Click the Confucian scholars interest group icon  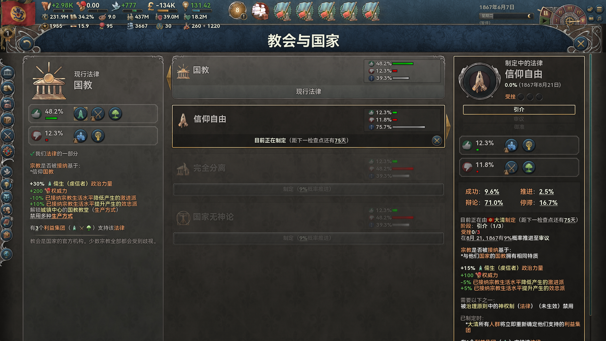tap(80, 114)
